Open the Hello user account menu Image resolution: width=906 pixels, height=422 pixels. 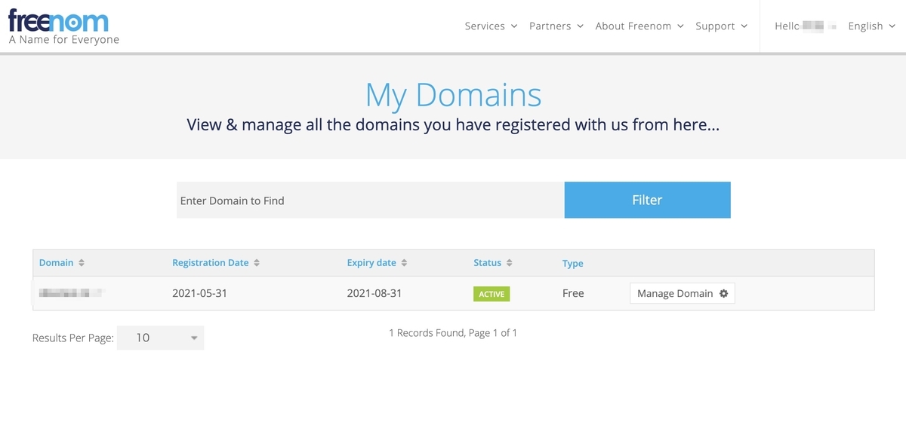pyautogui.click(x=805, y=26)
